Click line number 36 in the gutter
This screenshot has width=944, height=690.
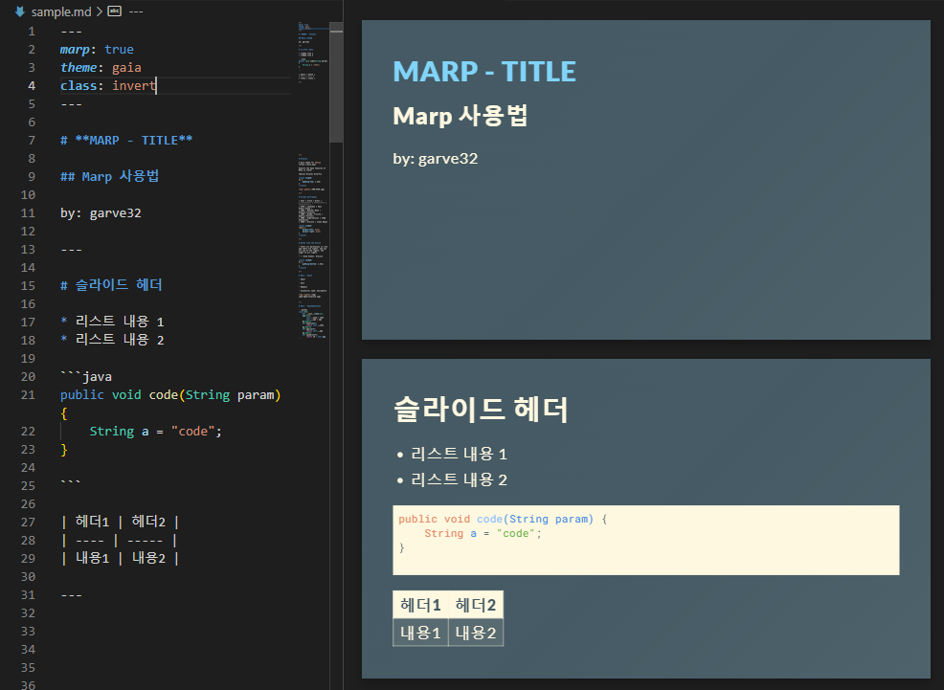(28, 684)
